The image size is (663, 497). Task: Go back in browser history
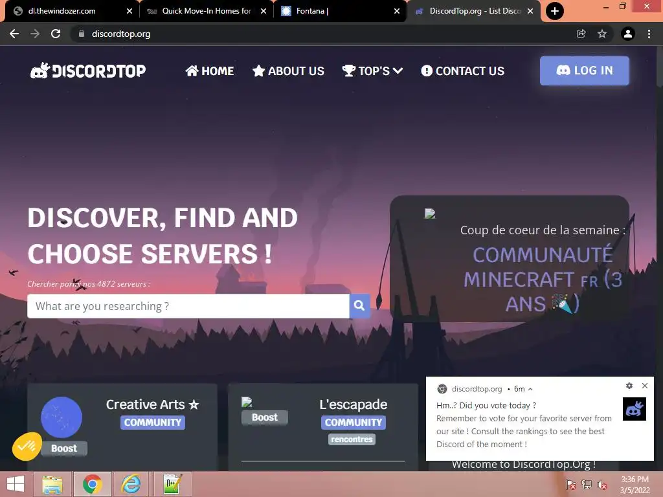coord(14,34)
